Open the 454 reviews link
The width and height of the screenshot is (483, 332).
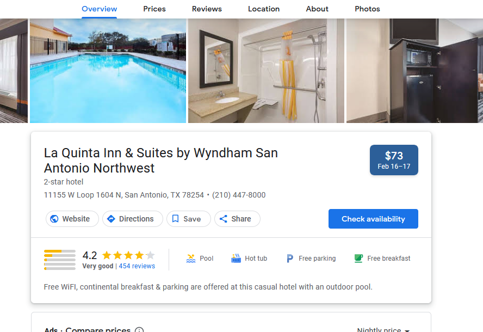point(137,266)
